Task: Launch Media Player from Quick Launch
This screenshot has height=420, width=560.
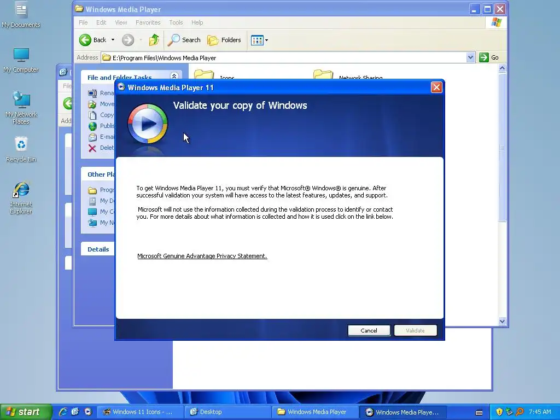Action: coord(88,412)
